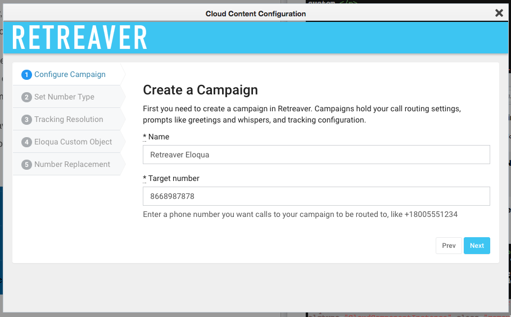Click the target number hint text
The image size is (511, 317).
[x=300, y=214]
